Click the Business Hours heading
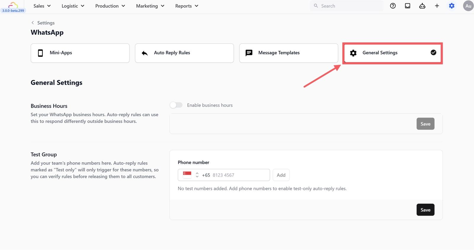The image size is (474, 250). [49, 106]
